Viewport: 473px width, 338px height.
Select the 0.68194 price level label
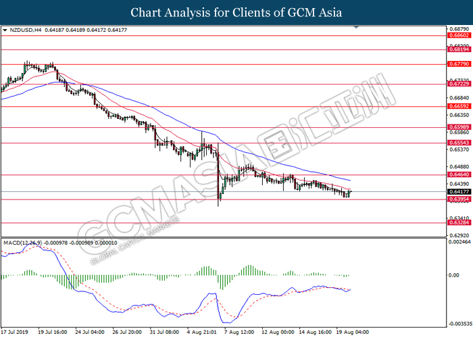(x=459, y=49)
